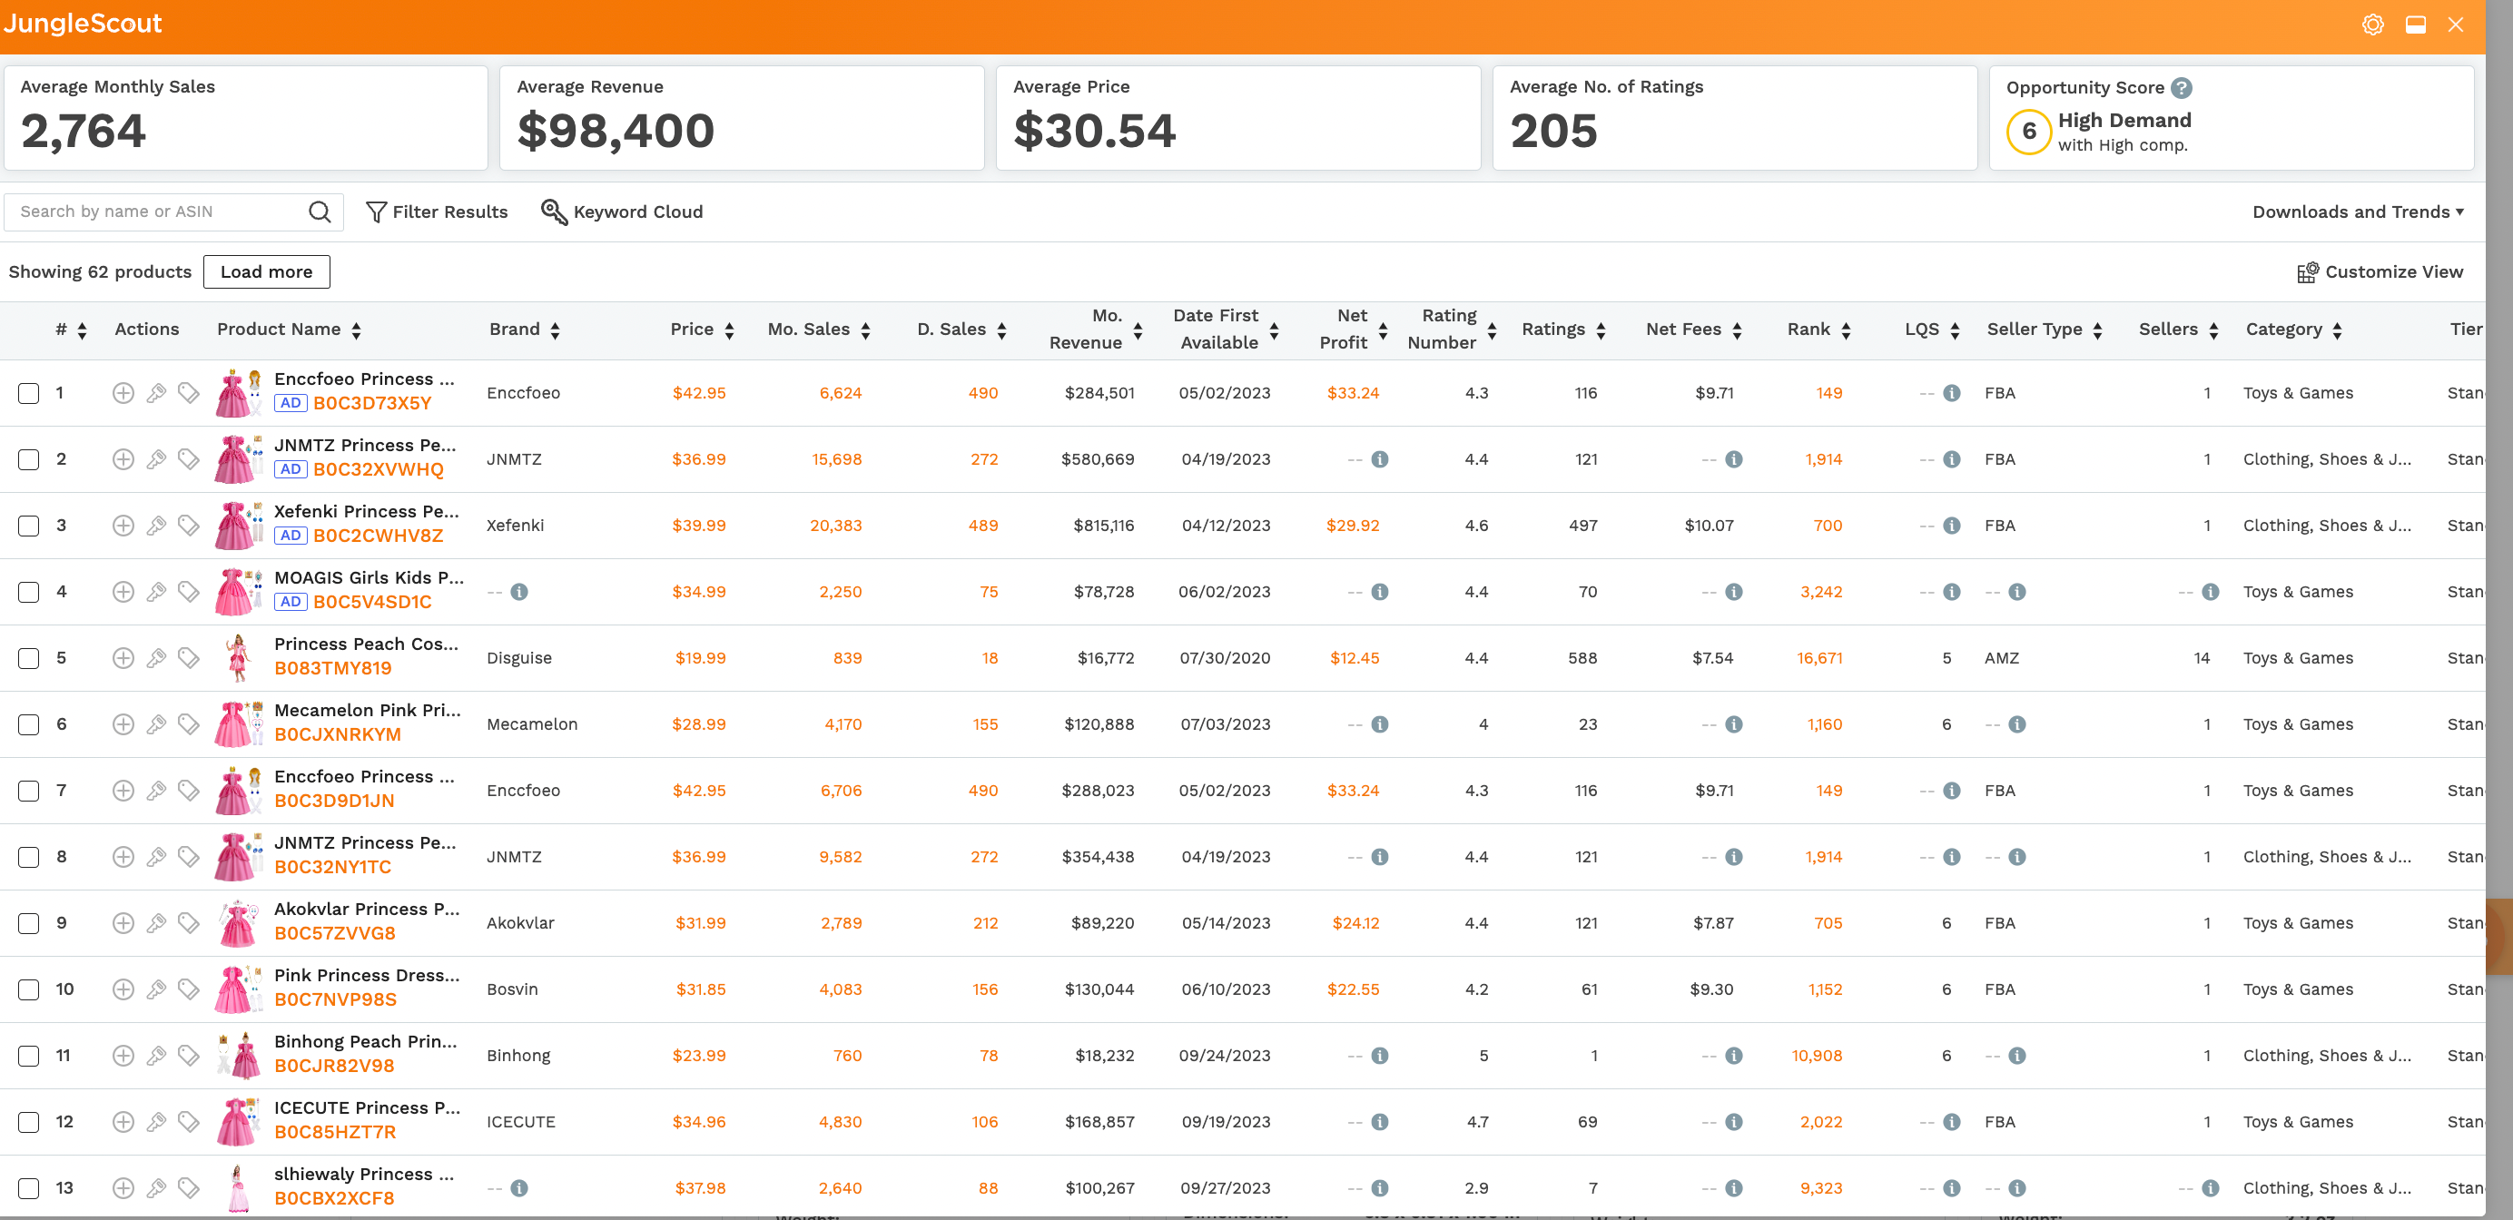The width and height of the screenshot is (2513, 1220).
Task: Sort by Ratings column arrows
Action: pyautogui.click(x=1601, y=330)
